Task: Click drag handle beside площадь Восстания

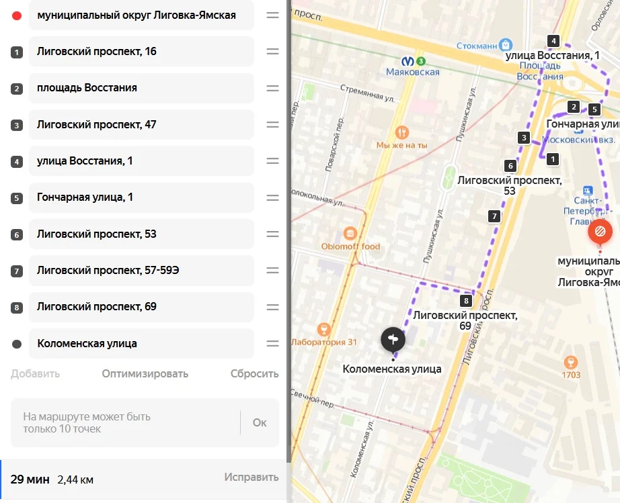Action: pyautogui.click(x=272, y=88)
